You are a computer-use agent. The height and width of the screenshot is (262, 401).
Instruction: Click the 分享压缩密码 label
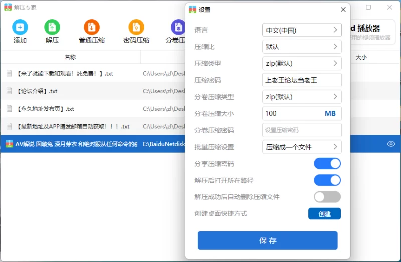[214, 164]
